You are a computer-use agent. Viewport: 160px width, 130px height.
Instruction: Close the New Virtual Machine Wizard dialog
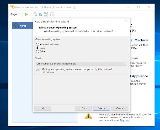tap(126, 21)
